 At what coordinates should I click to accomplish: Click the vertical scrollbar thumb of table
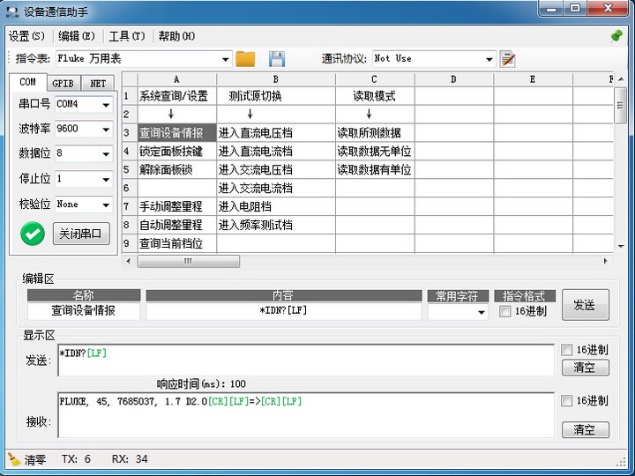[620, 105]
